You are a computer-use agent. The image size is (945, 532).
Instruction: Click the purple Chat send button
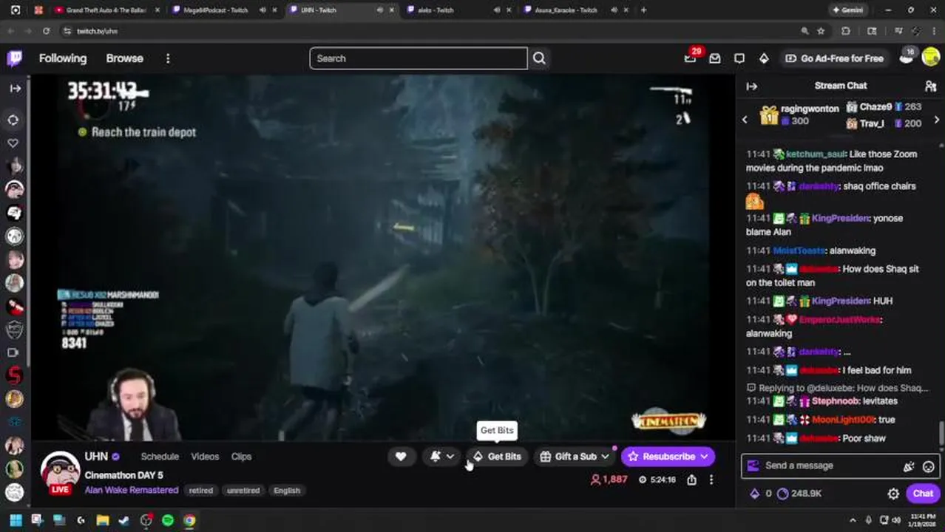[923, 494]
